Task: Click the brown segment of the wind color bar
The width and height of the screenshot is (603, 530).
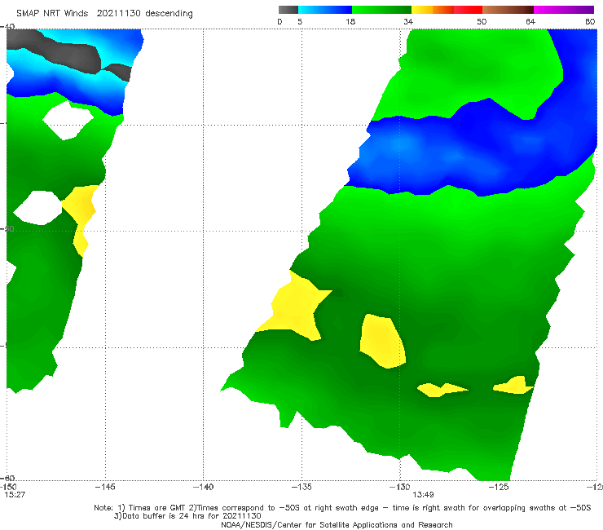Action: coord(508,10)
